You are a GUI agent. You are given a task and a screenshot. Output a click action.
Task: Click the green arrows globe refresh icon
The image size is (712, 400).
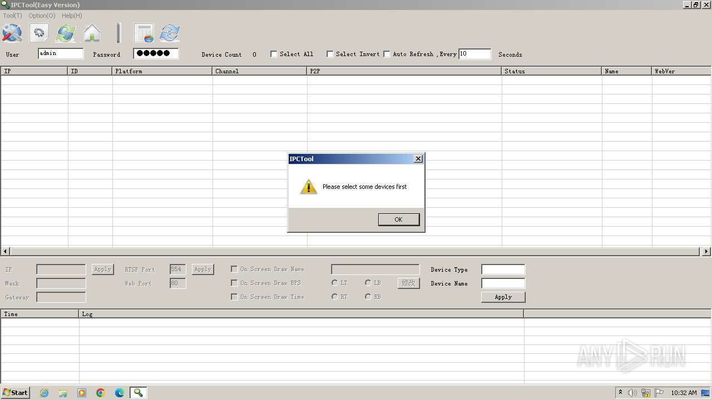tap(65, 33)
